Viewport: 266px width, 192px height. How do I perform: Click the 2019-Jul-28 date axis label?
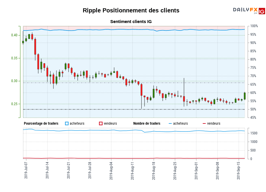(90, 170)
